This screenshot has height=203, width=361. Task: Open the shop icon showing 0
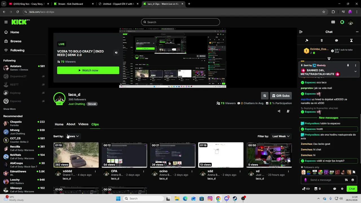[x=317, y=189]
